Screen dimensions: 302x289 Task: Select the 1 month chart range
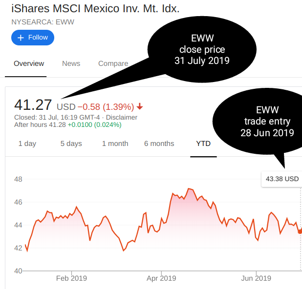coord(115,144)
